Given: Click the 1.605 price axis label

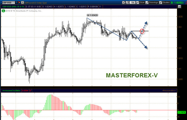Looking at the screenshot, I should [180, 79].
